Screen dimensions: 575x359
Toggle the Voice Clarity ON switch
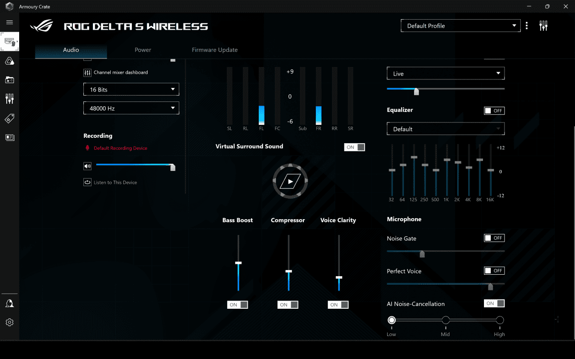(338, 304)
